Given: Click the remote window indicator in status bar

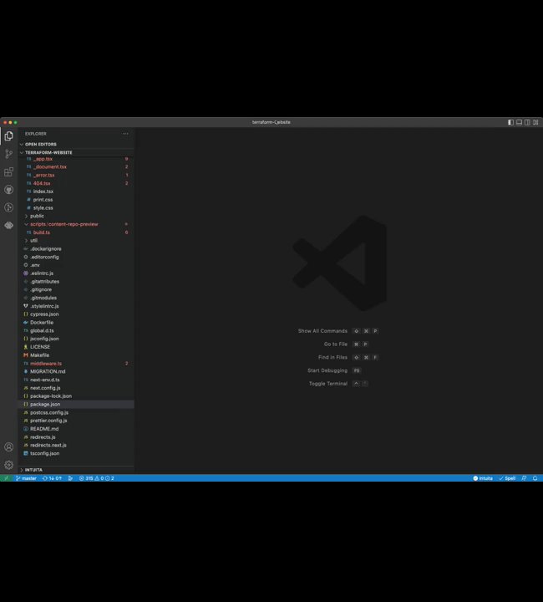Looking at the screenshot, I should point(6,478).
